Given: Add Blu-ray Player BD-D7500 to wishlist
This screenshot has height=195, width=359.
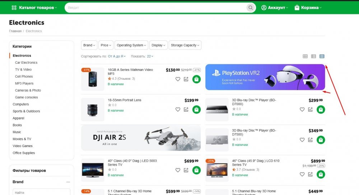Looking at the screenshot, I should tap(302, 140).
